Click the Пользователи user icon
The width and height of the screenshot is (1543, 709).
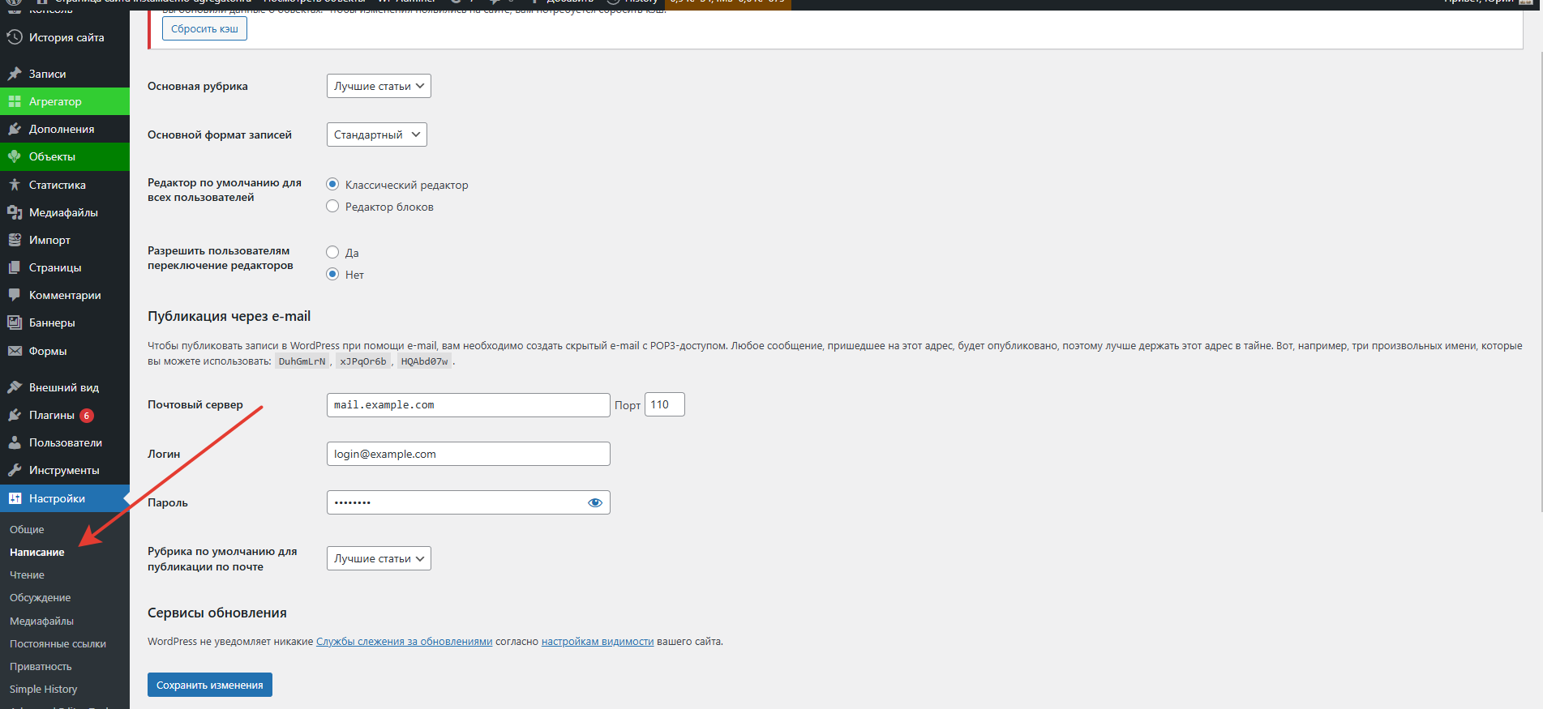(x=15, y=442)
